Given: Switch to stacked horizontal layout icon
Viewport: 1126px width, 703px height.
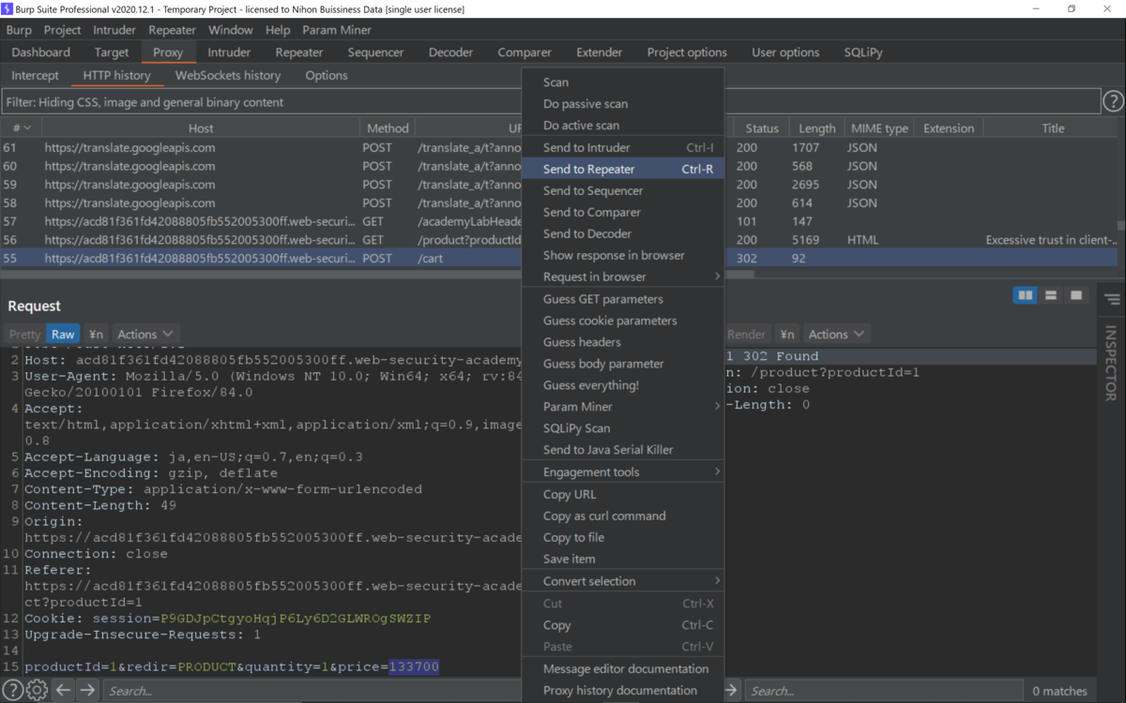Looking at the screenshot, I should [1051, 295].
